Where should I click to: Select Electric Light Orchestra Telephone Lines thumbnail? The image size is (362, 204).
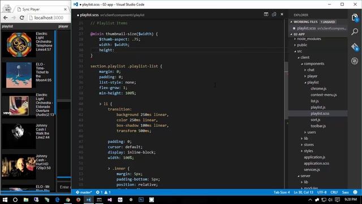19,44
